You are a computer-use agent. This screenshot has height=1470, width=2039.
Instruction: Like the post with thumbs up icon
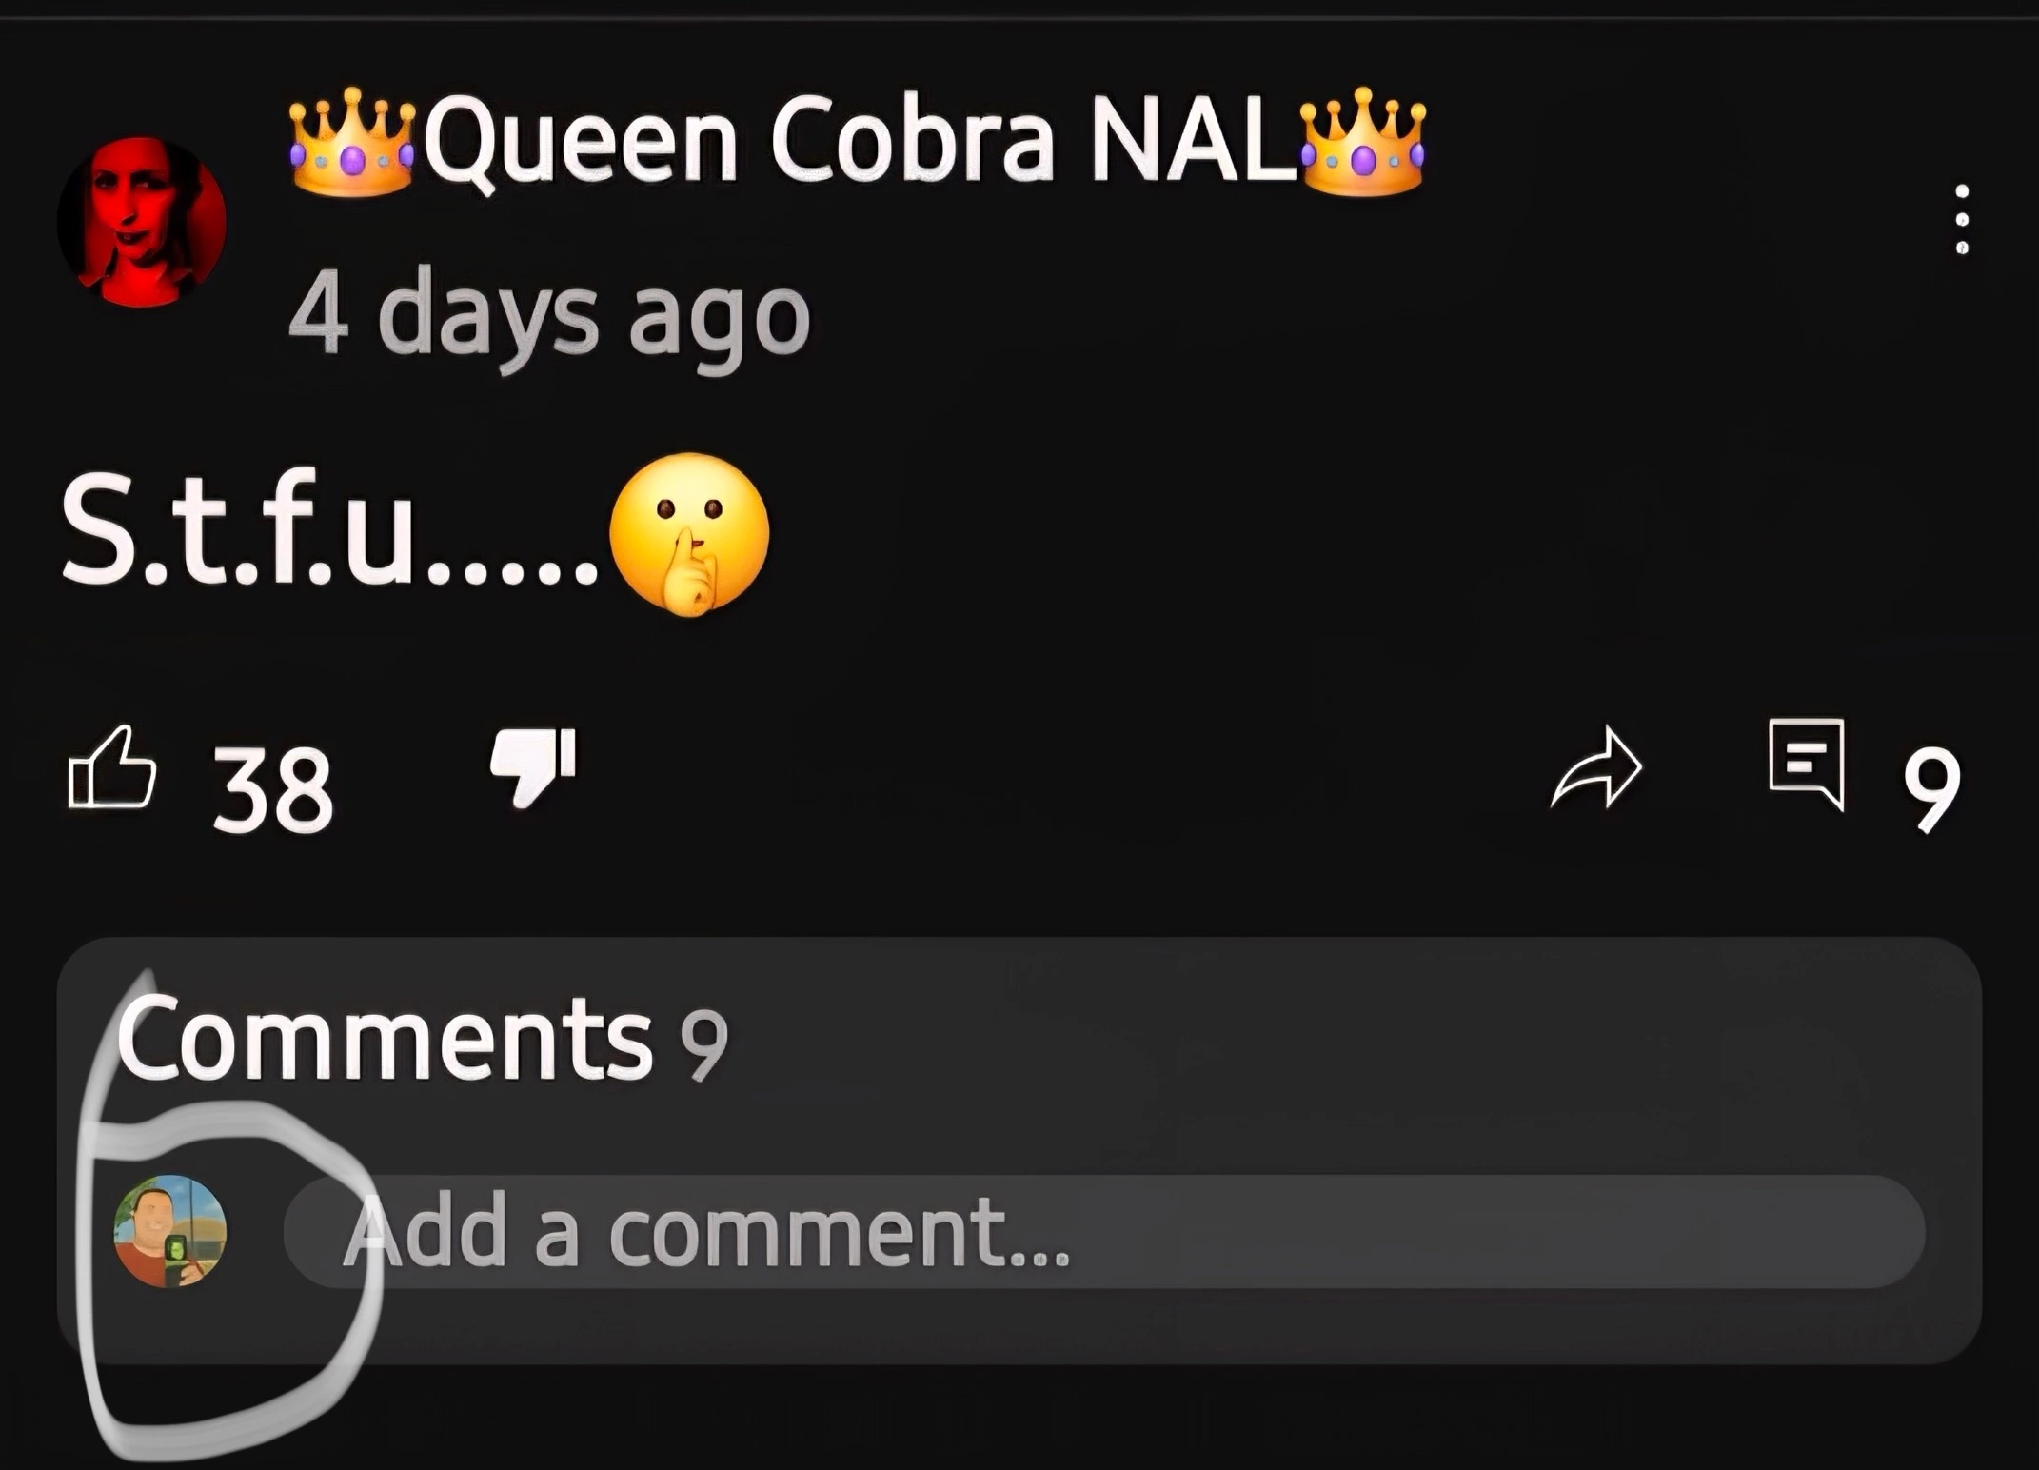point(112,767)
